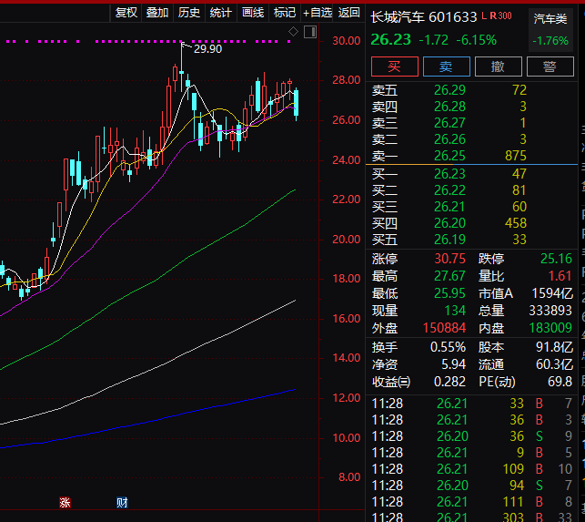Select 卖五 price 26.29

tap(449, 90)
